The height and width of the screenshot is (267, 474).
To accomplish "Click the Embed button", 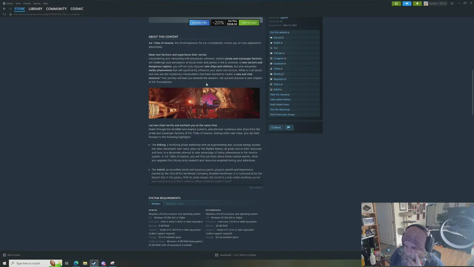I will pos(276,128).
